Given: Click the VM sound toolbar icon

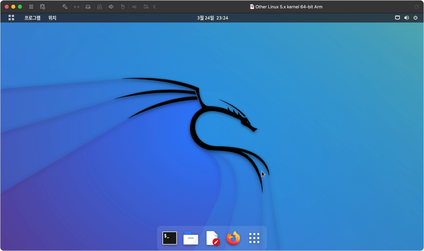Looking at the screenshot, I should coord(111,7).
